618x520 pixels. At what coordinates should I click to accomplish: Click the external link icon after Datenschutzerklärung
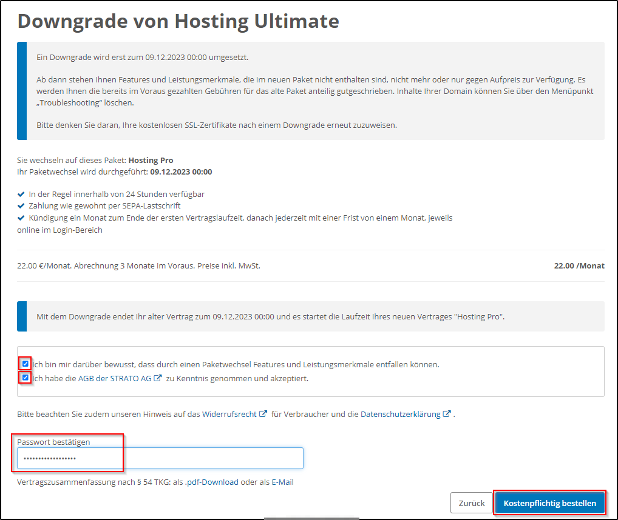(x=447, y=415)
